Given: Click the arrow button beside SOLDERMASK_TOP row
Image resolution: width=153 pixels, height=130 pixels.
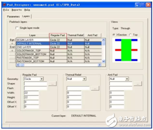Looking at the screenshot, I should (x=12, y=51).
